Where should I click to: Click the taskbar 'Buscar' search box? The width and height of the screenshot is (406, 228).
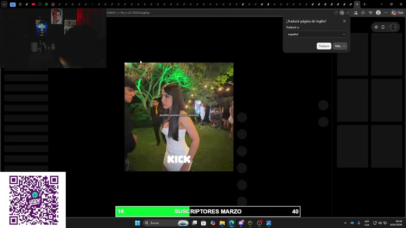[x=166, y=223]
